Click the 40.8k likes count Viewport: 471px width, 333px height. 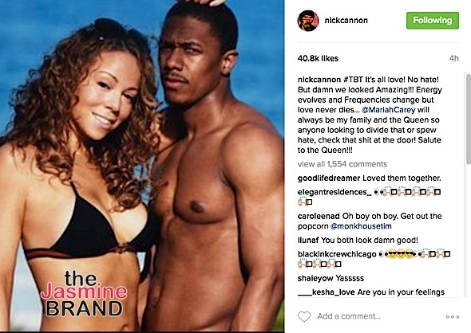[x=318, y=58]
